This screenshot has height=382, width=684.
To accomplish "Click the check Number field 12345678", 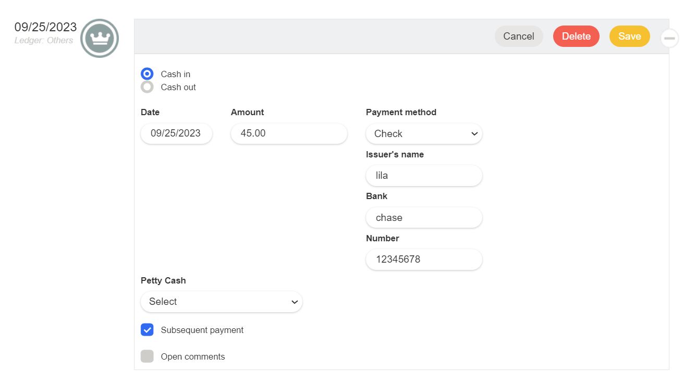I will (x=424, y=260).
